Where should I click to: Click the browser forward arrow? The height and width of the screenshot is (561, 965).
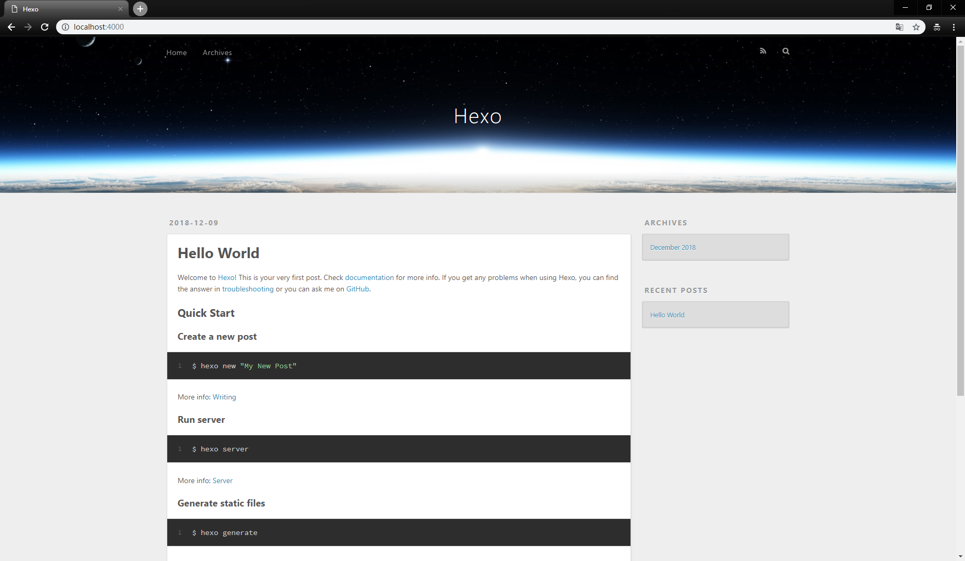[28, 27]
